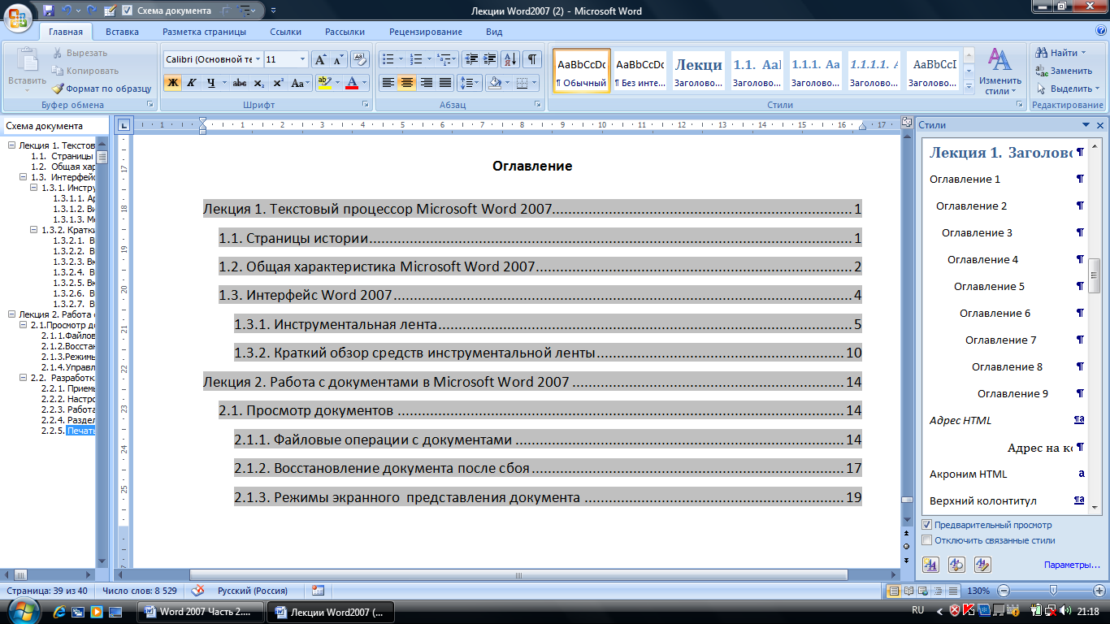Screen dimensions: 1110x624
Task: Uncheck the Схема документа checkbox
Action: click(x=128, y=11)
